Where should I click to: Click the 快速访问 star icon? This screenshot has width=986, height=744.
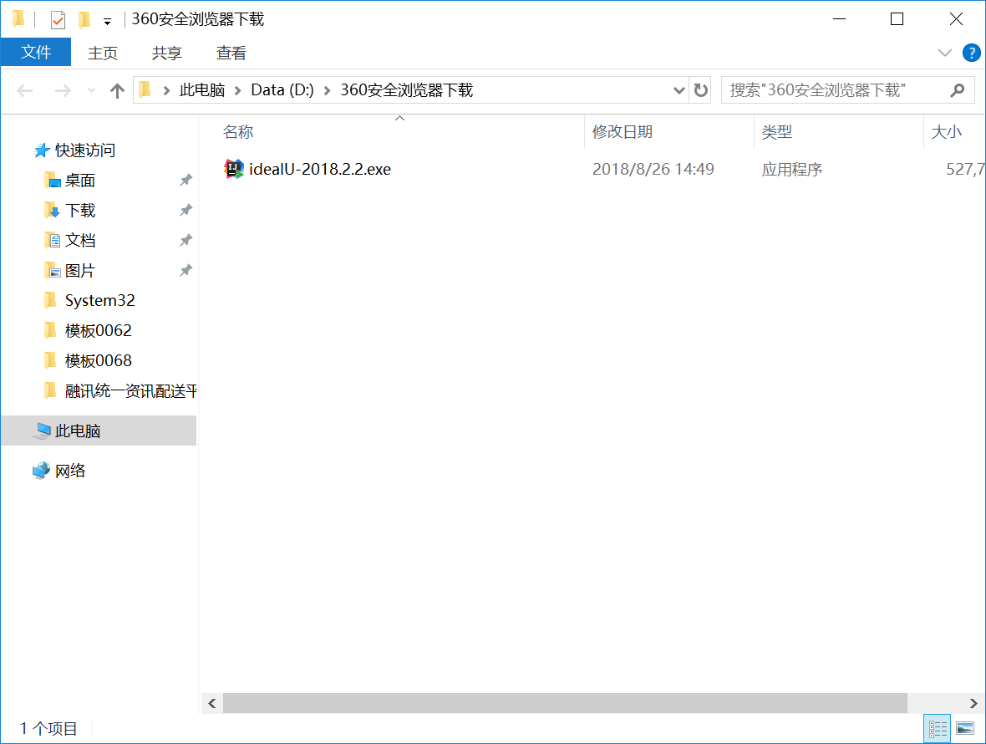pos(42,150)
